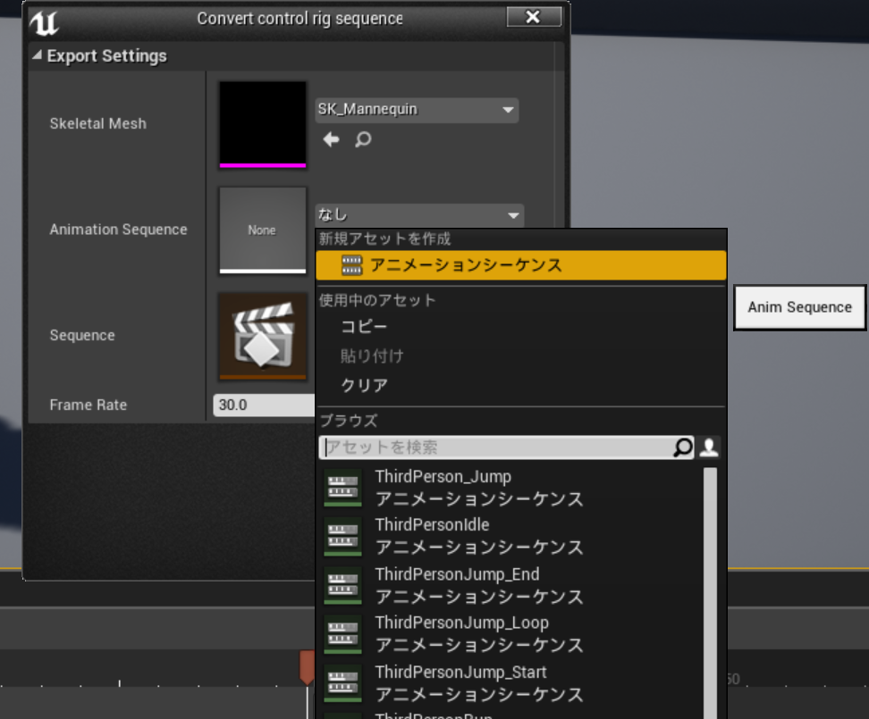Open the なし Animation Sequence dropdown
The image size is (869, 719).
(419, 214)
